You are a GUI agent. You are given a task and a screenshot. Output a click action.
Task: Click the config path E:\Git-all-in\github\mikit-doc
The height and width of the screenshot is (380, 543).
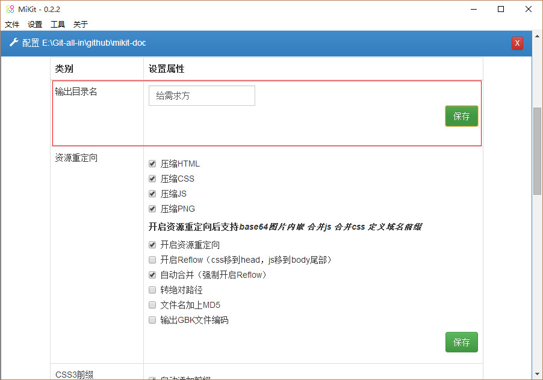[x=94, y=43]
